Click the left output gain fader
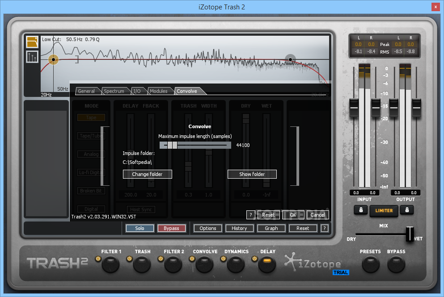This screenshot has height=297, width=444. tap(394, 108)
